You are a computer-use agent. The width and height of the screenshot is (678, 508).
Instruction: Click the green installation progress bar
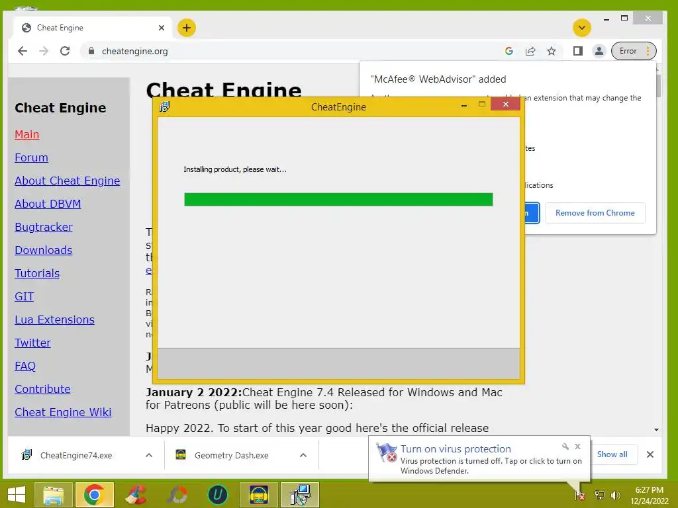(x=338, y=200)
